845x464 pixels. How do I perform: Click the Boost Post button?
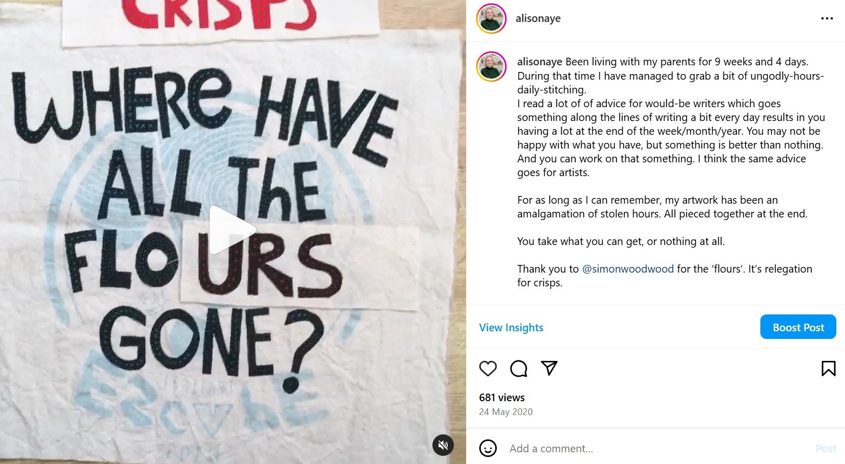pos(798,327)
